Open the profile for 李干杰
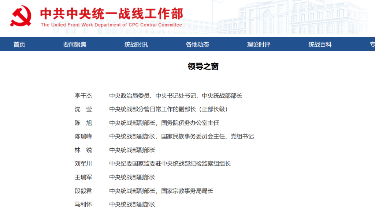Image resolution: width=375 pixels, height=217 pixels. (x=83, y=96)
